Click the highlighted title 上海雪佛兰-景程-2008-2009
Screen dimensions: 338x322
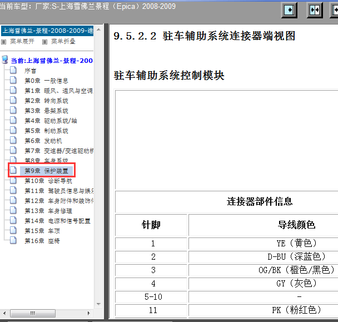coord(47,31)
